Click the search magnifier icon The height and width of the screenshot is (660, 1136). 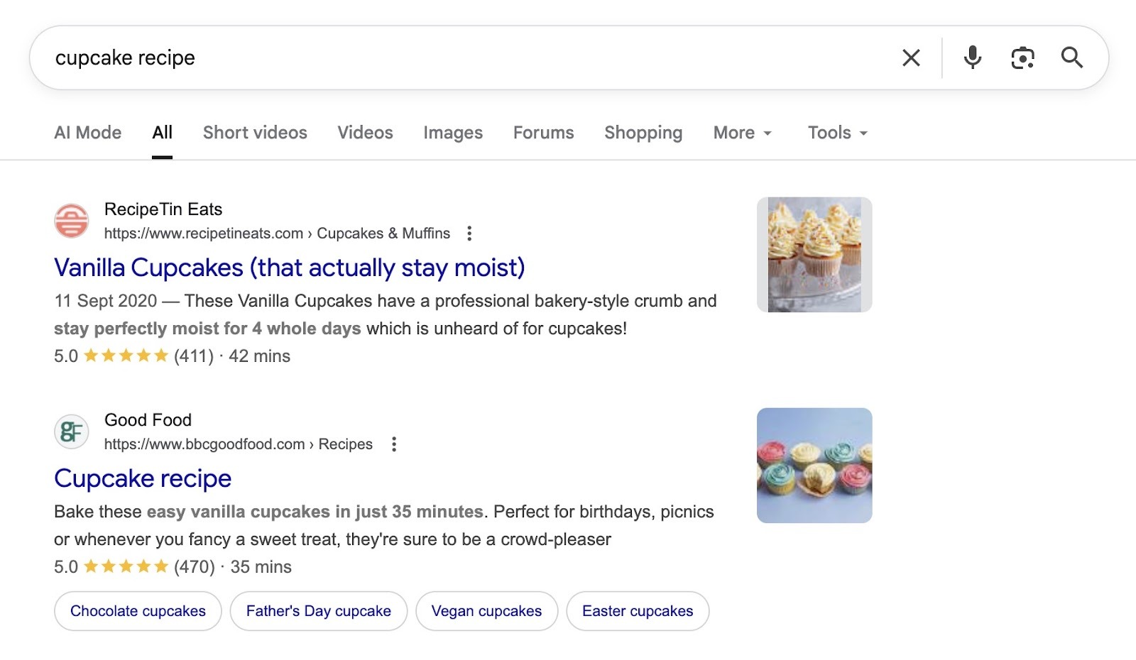click(x=1073, y=57)
